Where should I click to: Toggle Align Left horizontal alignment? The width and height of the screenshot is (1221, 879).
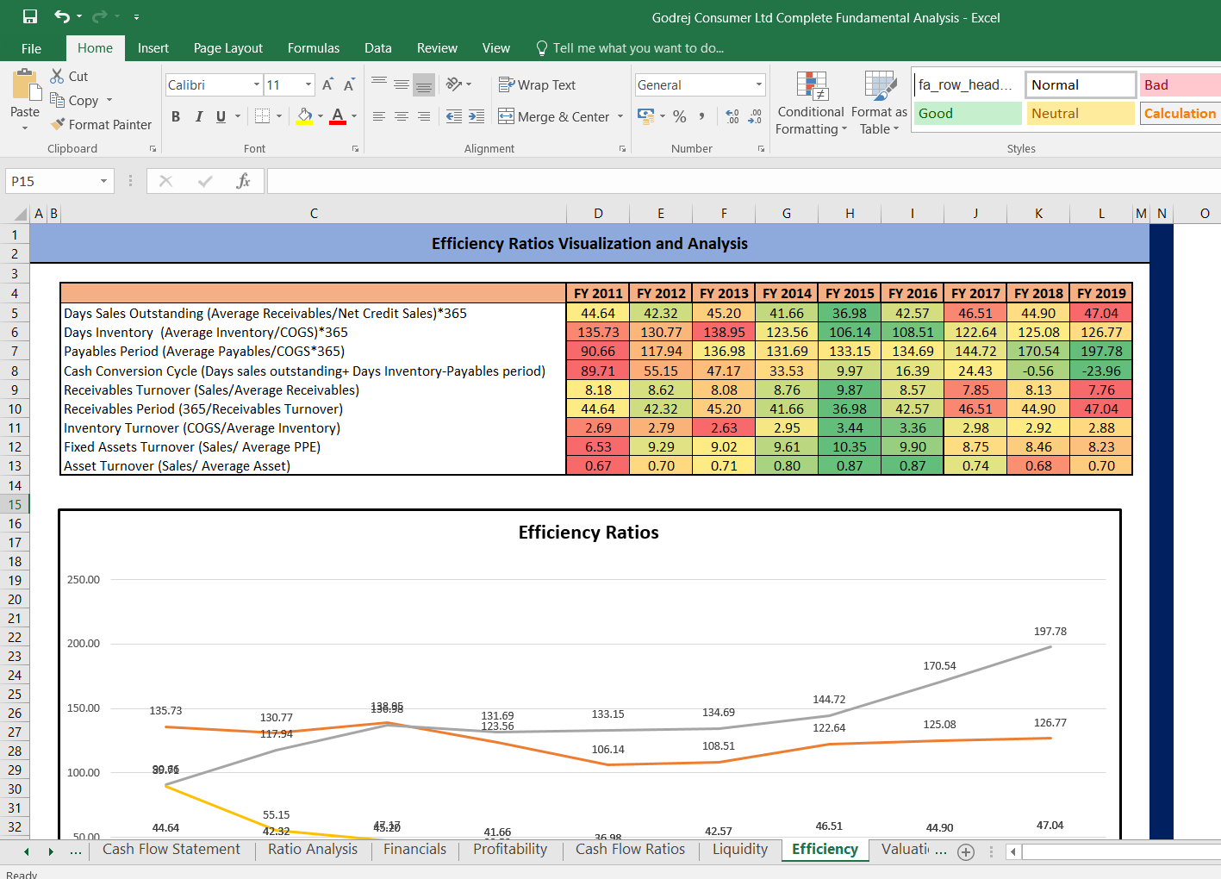[379, 116]
